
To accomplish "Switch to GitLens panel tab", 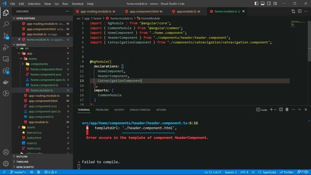I will (161, 110).
